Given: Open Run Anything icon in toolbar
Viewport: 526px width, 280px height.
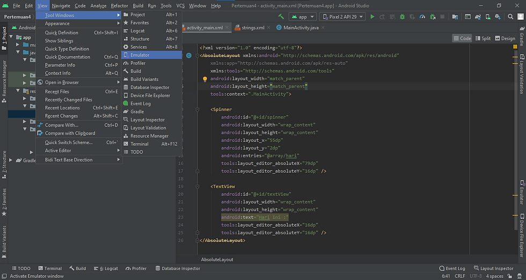Looking at the screenshot, I should point(467,17).
